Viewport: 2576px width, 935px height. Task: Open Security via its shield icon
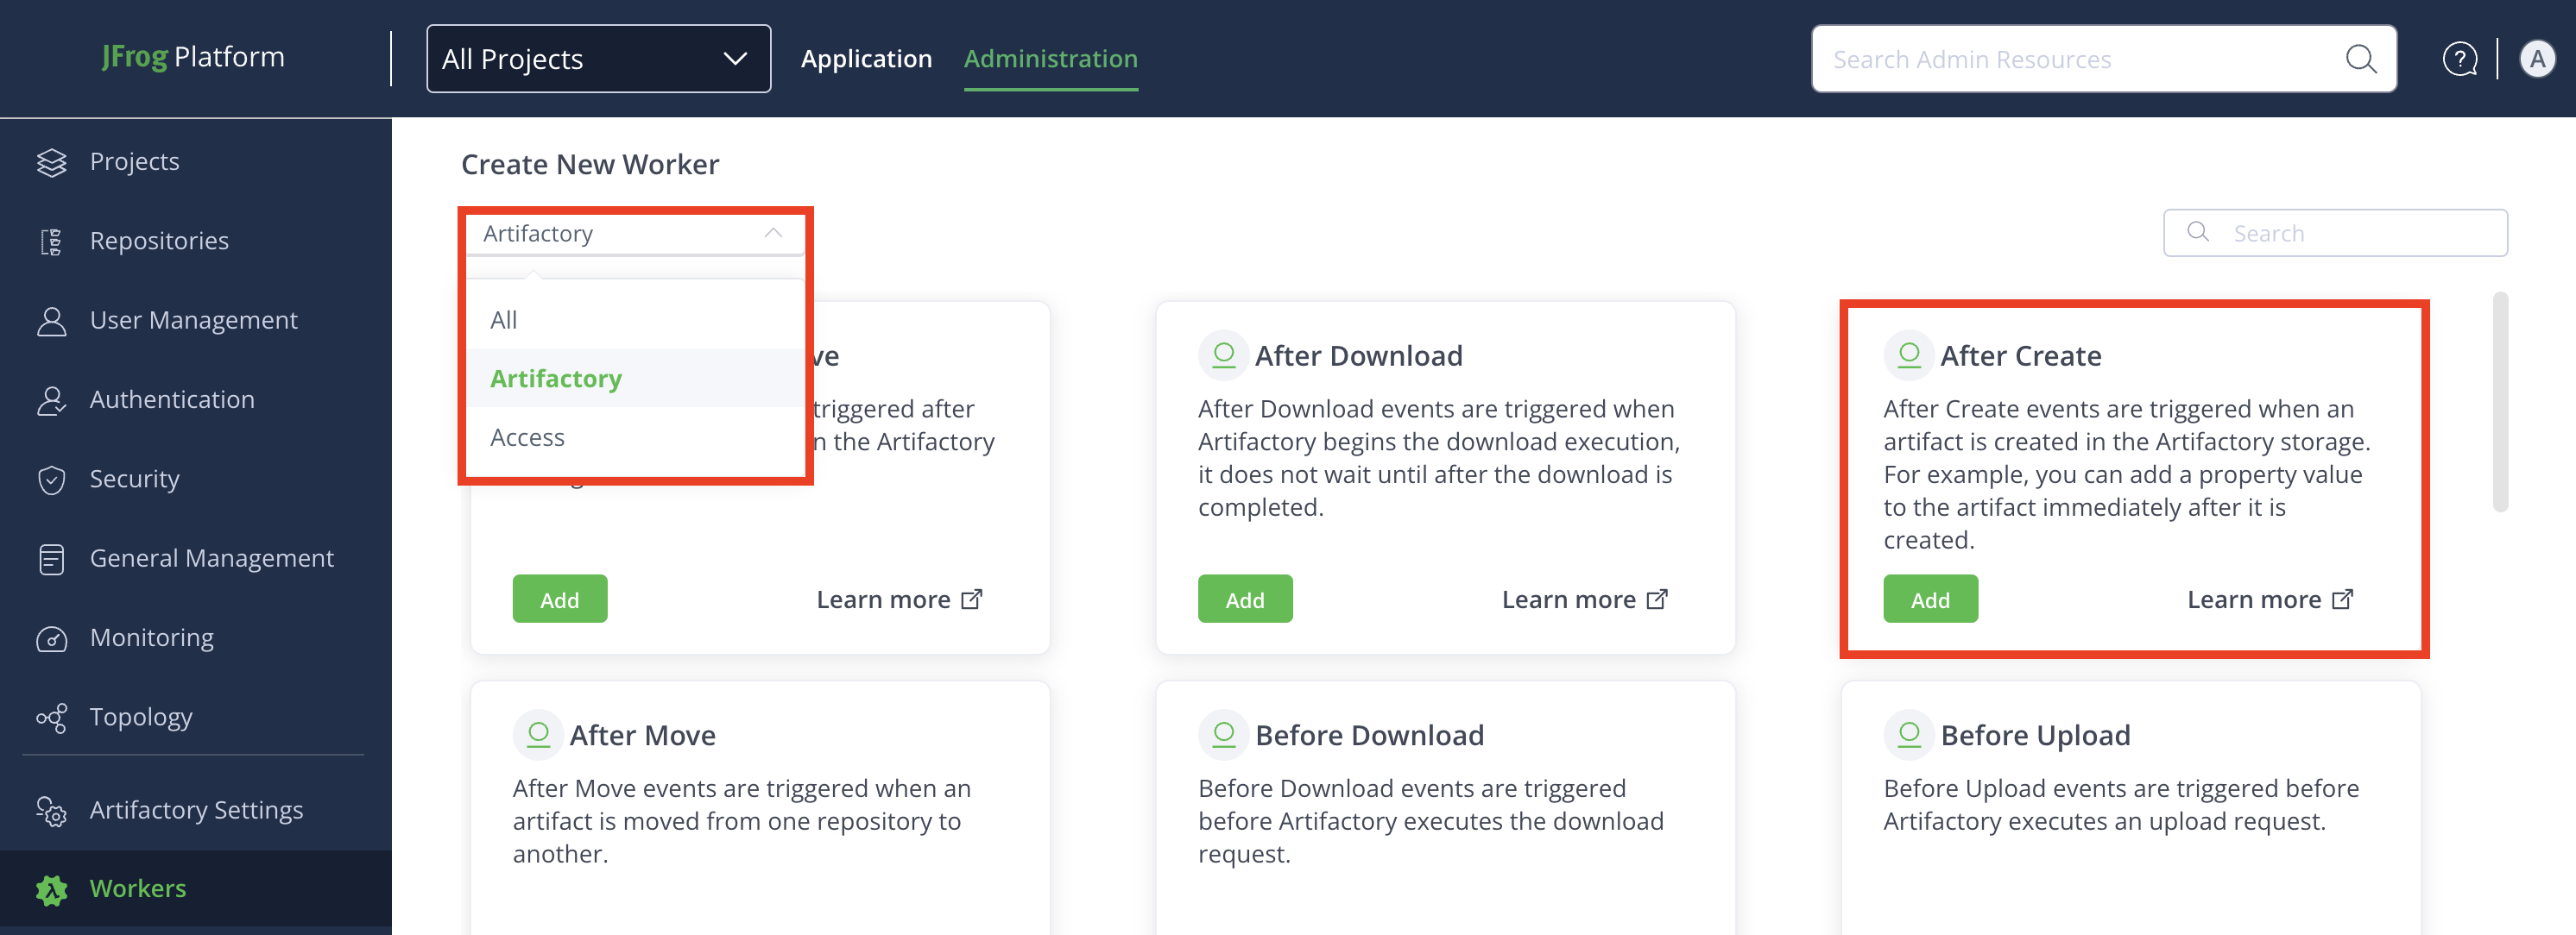(x=51, y=480)
